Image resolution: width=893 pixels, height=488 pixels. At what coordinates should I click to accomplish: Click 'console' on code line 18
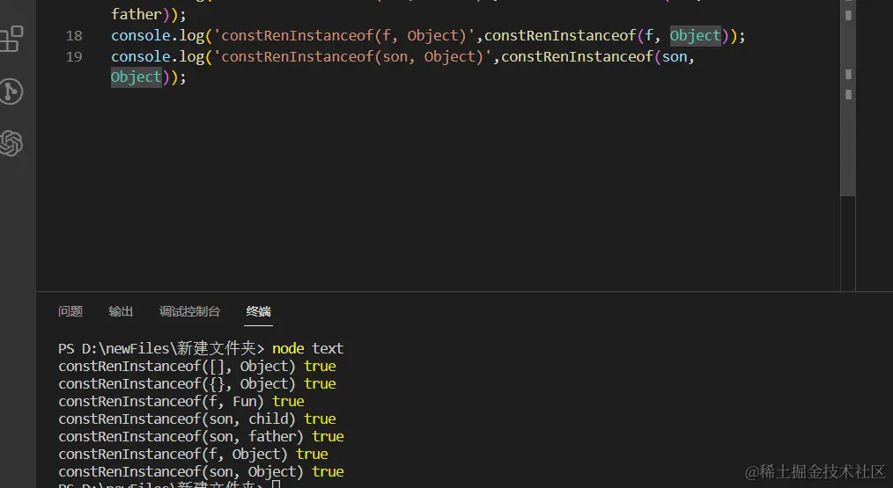coord(141,36)
